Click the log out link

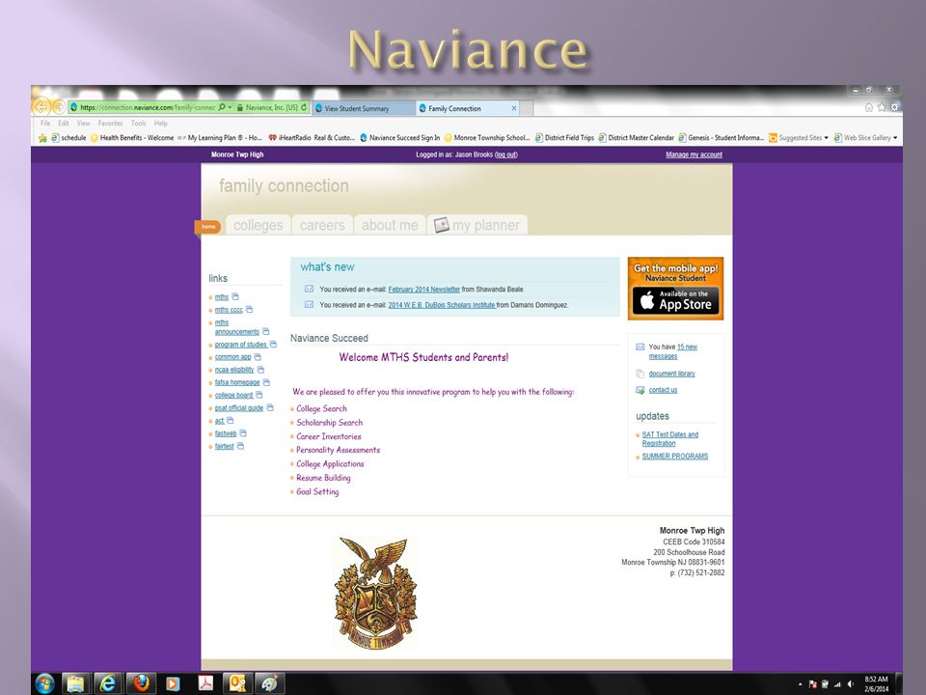click(x=506, y=154)
